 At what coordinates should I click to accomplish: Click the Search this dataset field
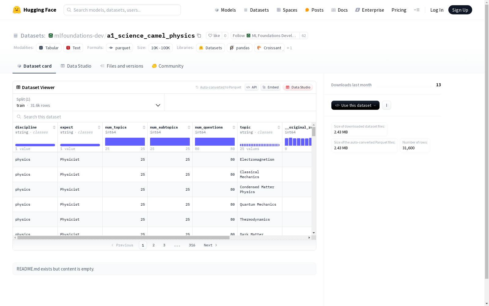pos(164,117)
